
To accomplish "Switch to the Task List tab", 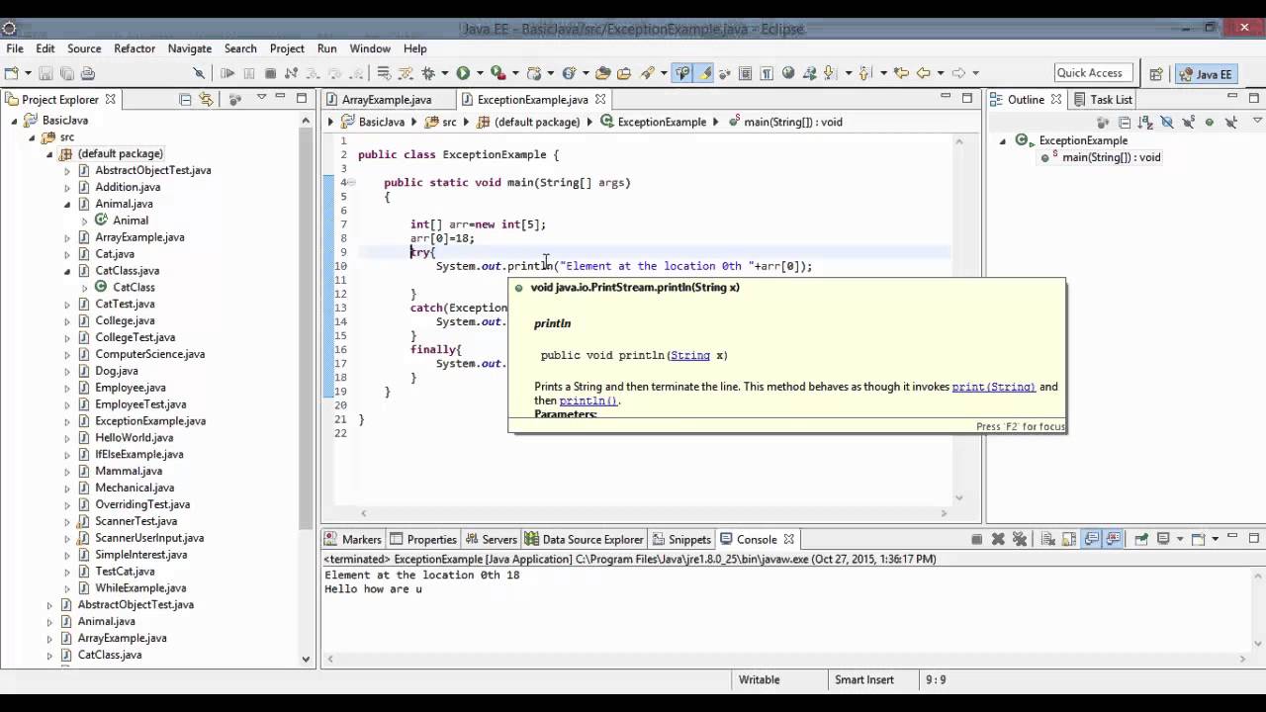I will (1102, 99).
